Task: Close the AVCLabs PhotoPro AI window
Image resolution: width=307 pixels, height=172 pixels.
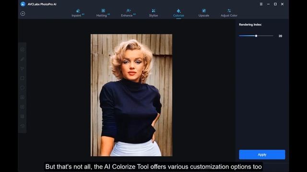Action: pos(283,4)
